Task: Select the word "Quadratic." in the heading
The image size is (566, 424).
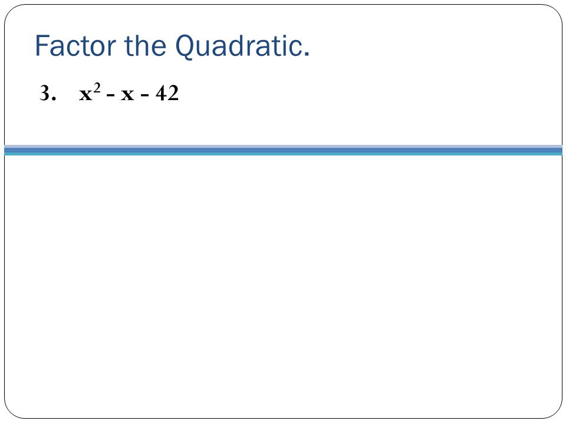Action: click(242, 47)
